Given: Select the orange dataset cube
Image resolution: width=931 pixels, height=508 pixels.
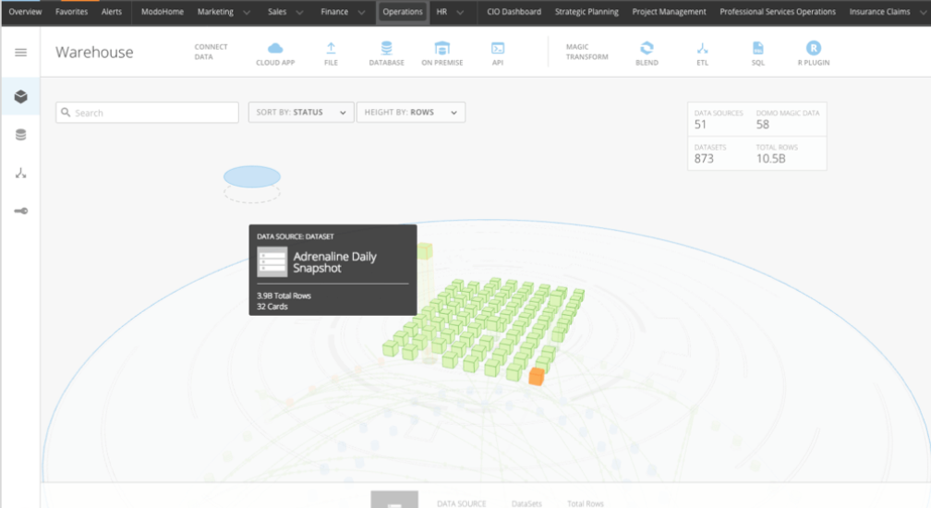Looking at the screenshot, I should coord(536,376).
